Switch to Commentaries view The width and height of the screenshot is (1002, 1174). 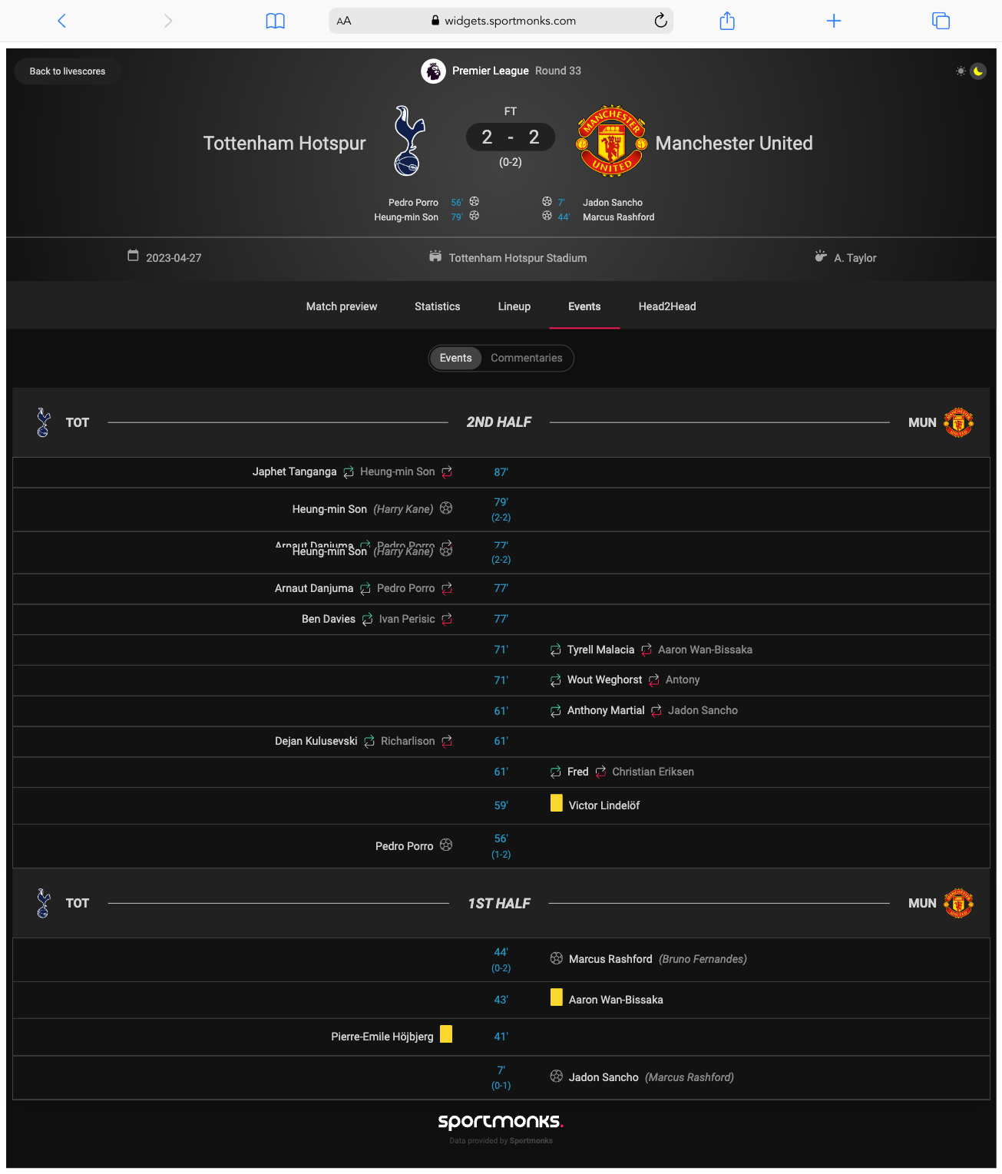[527, 359]
